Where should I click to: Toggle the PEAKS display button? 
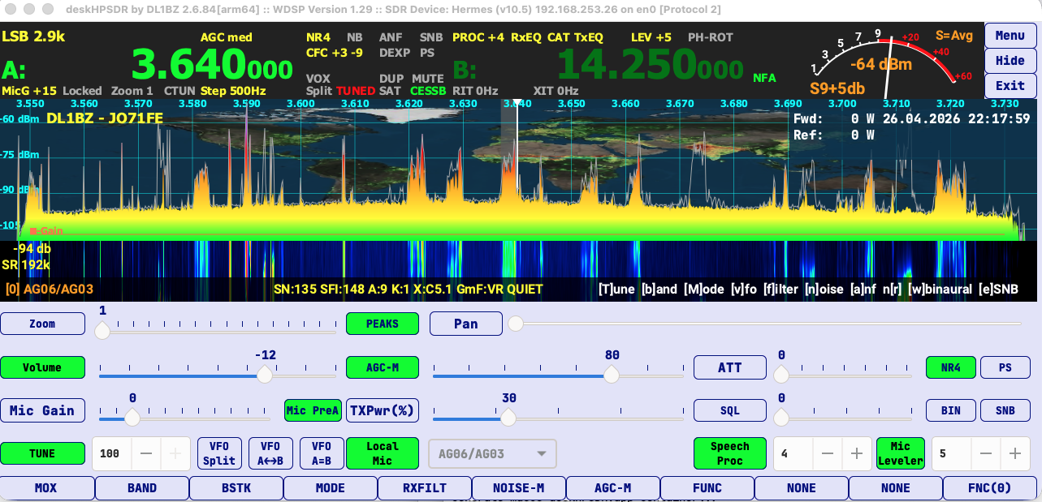click(x=383, y=324)
